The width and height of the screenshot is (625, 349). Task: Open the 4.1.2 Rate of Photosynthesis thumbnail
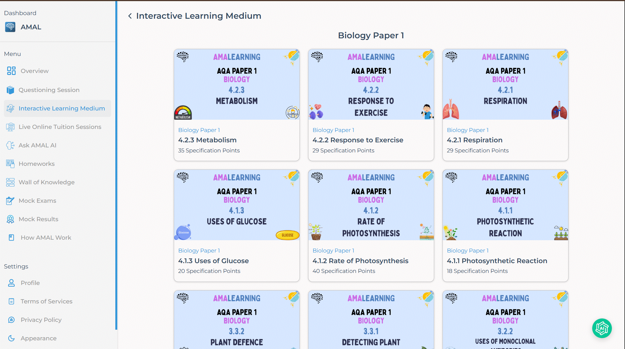(371, 205)
